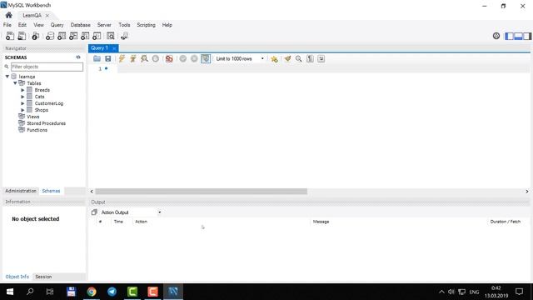Execute the query with lightning bolt

click(x=122, y=58)
